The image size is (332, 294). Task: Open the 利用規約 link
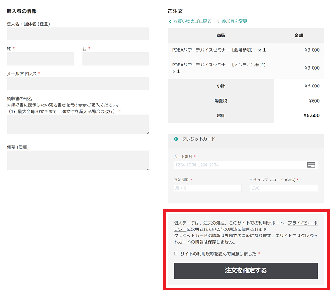click(205, 254)
